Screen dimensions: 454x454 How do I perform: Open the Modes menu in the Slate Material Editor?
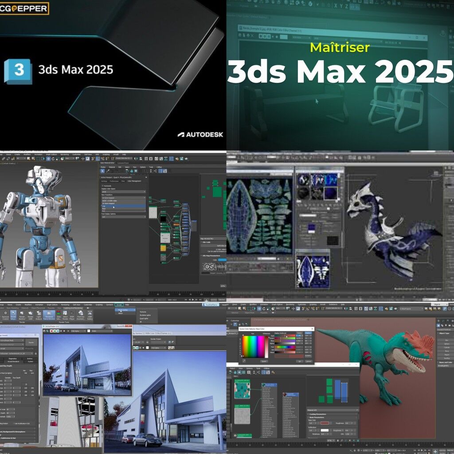point(103,167)
